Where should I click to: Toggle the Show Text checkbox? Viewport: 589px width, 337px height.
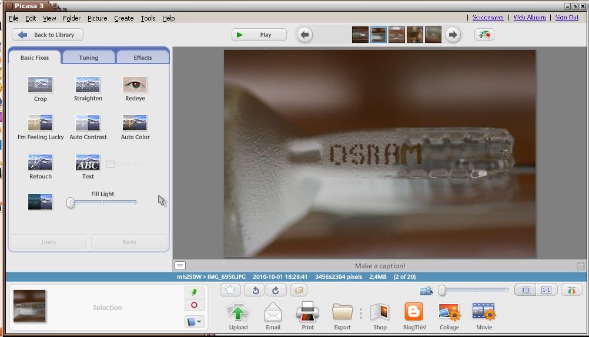coord(111,164)
